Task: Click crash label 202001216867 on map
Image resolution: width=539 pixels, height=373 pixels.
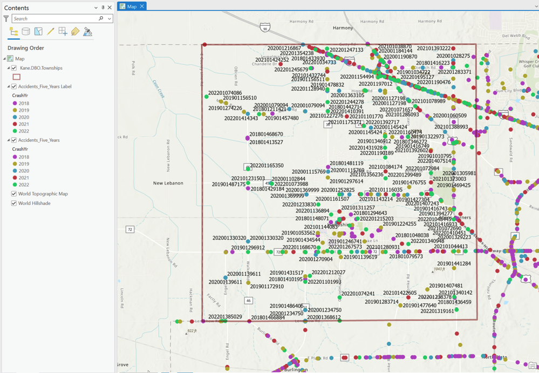Action: point(284,48)
